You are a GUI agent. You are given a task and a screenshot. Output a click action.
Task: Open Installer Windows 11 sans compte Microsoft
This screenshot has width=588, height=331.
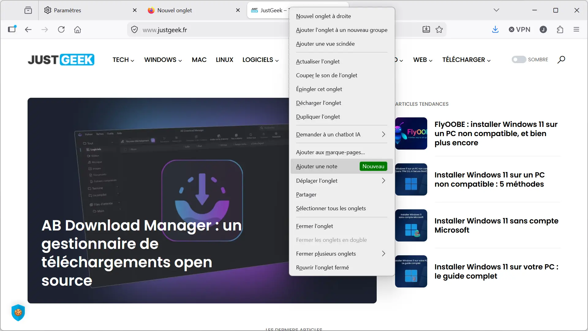click(x=496, y=225)
